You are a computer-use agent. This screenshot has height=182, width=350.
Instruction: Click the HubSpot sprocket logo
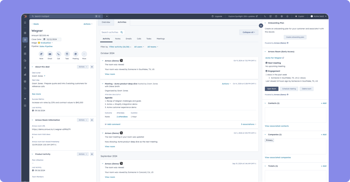point(25,16)
